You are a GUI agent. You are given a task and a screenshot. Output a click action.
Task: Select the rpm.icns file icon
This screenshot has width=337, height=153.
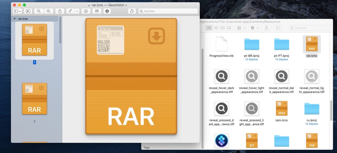pyautogui.click(x=282, y=108)
